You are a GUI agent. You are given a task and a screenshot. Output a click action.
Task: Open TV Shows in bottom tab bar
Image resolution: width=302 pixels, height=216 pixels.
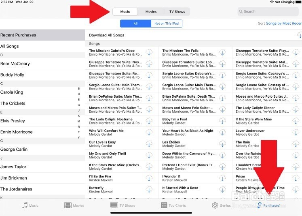(122, 205)
